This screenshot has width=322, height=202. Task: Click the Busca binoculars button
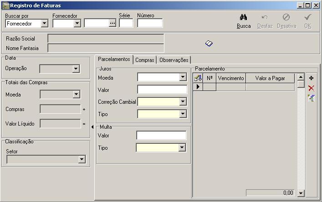pyautogui.click(x=244, y=21)
